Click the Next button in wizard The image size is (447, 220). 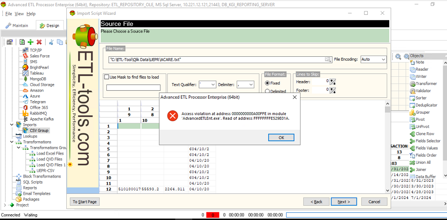point(344,202)
